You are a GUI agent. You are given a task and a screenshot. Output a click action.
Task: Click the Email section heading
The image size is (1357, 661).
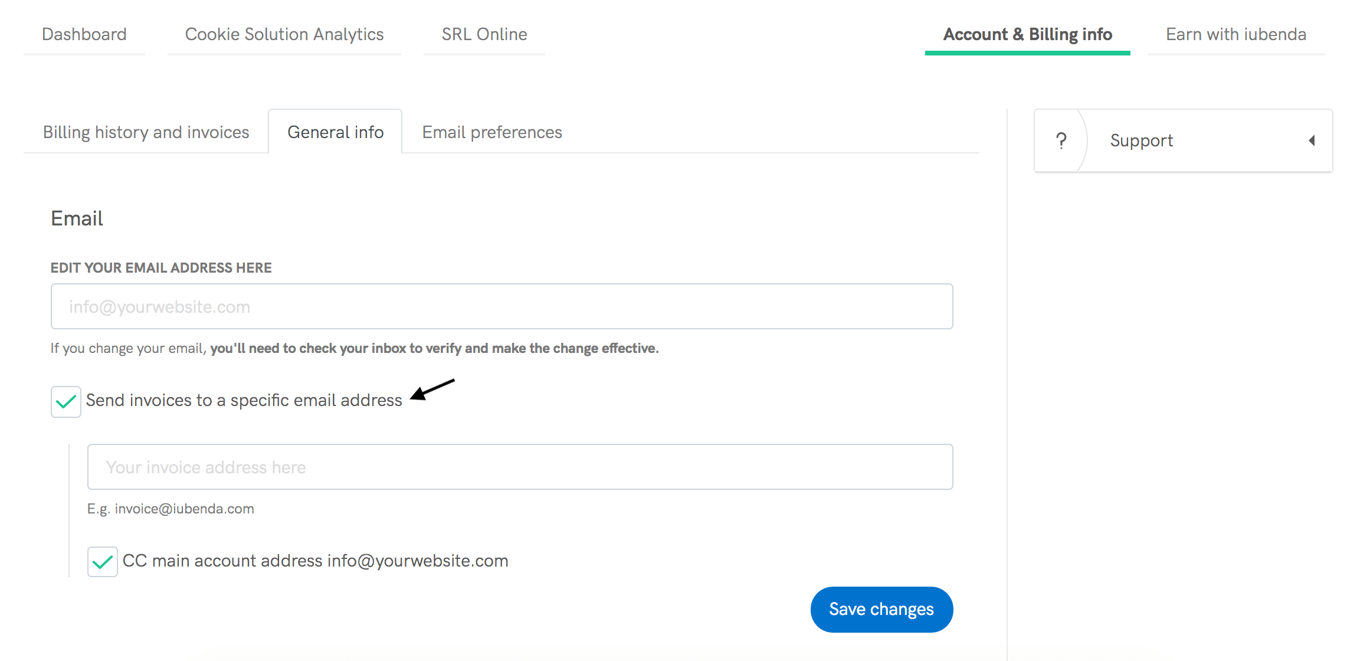pos(76,218)
